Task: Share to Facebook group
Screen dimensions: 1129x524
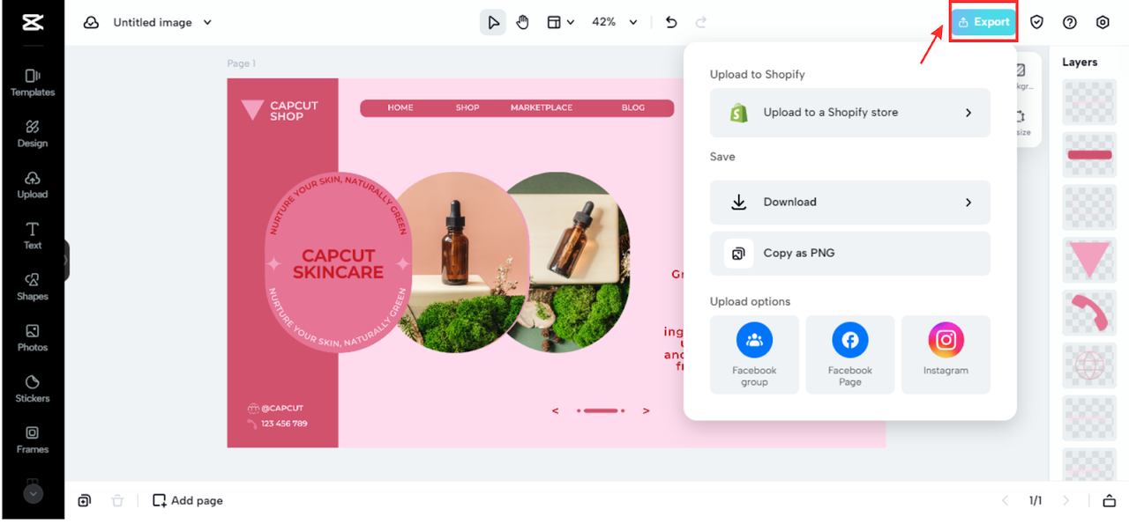Action: (754, 355)
